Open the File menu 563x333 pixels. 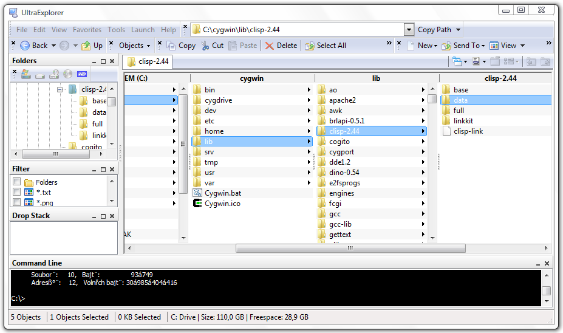22,30
